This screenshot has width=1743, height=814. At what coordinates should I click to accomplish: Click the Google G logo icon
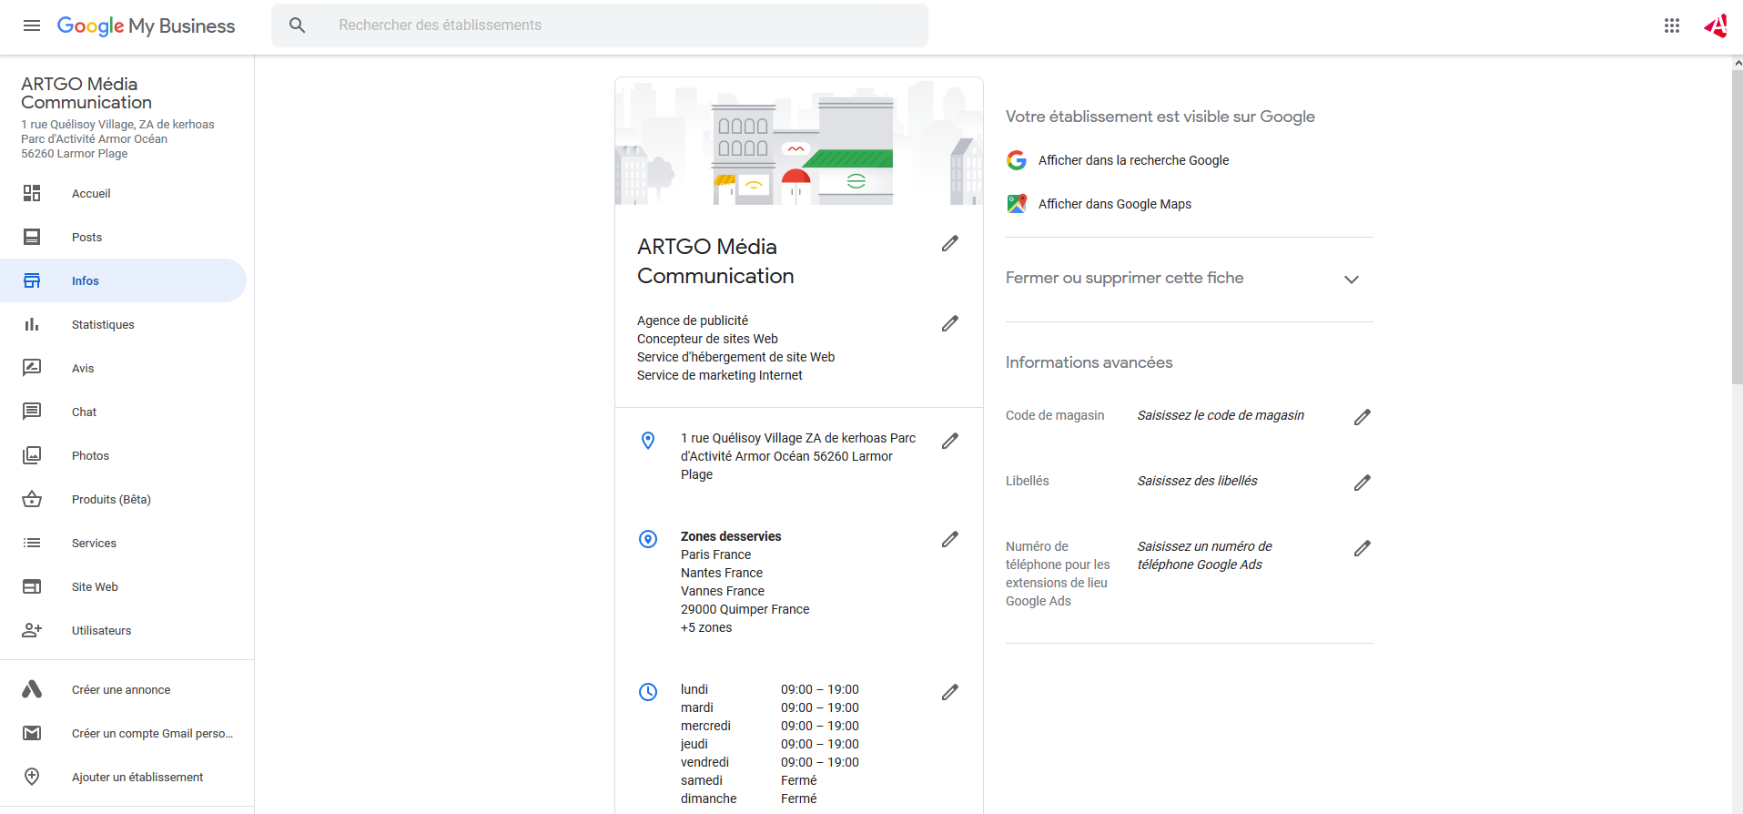tap(1017, 160)
